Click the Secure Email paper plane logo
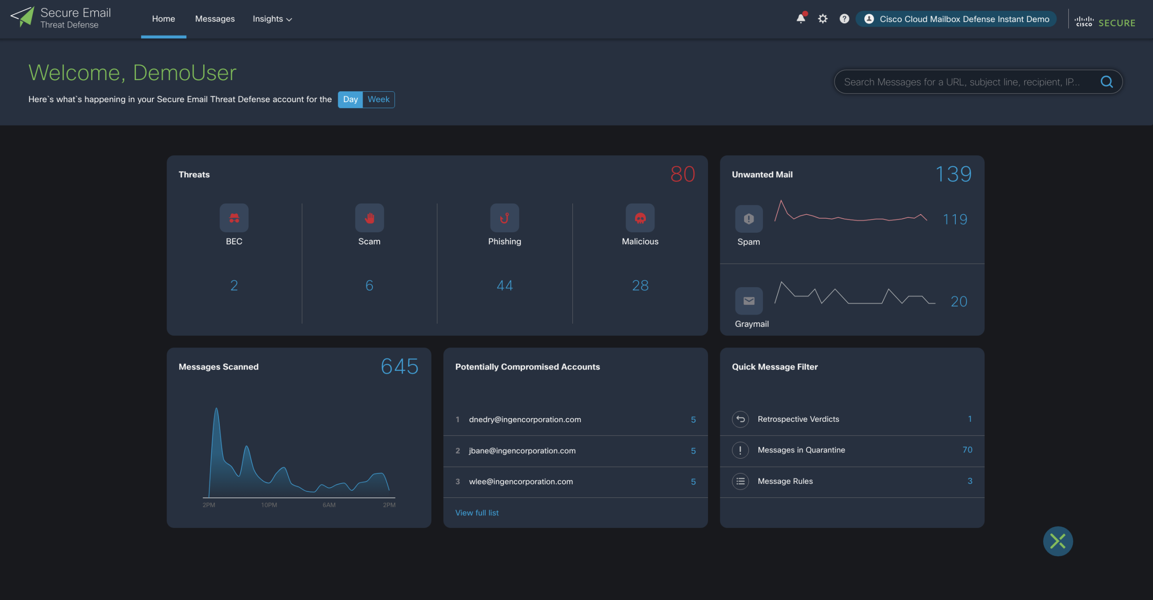 pyautogui.click(x=23, y=17)
